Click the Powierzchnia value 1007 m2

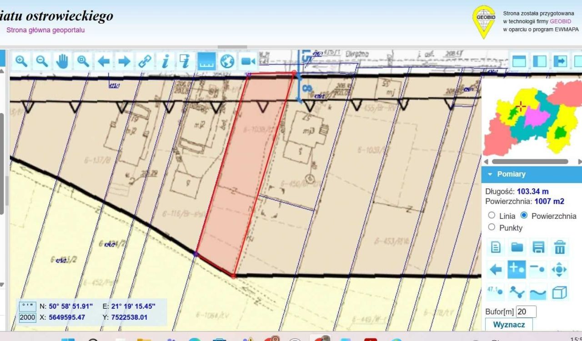coord(549,201)
